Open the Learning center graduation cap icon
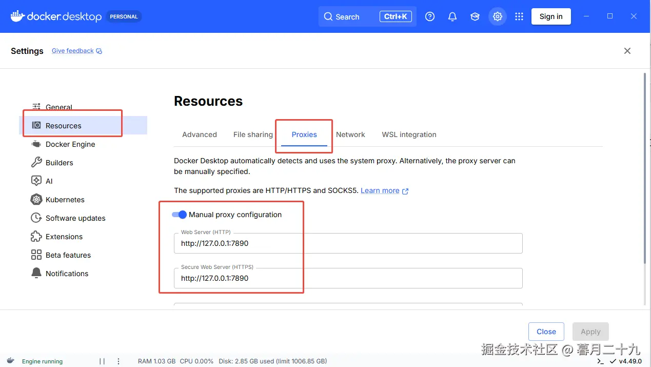This screenshot has width=651, height=367. [x=475, y=16]
